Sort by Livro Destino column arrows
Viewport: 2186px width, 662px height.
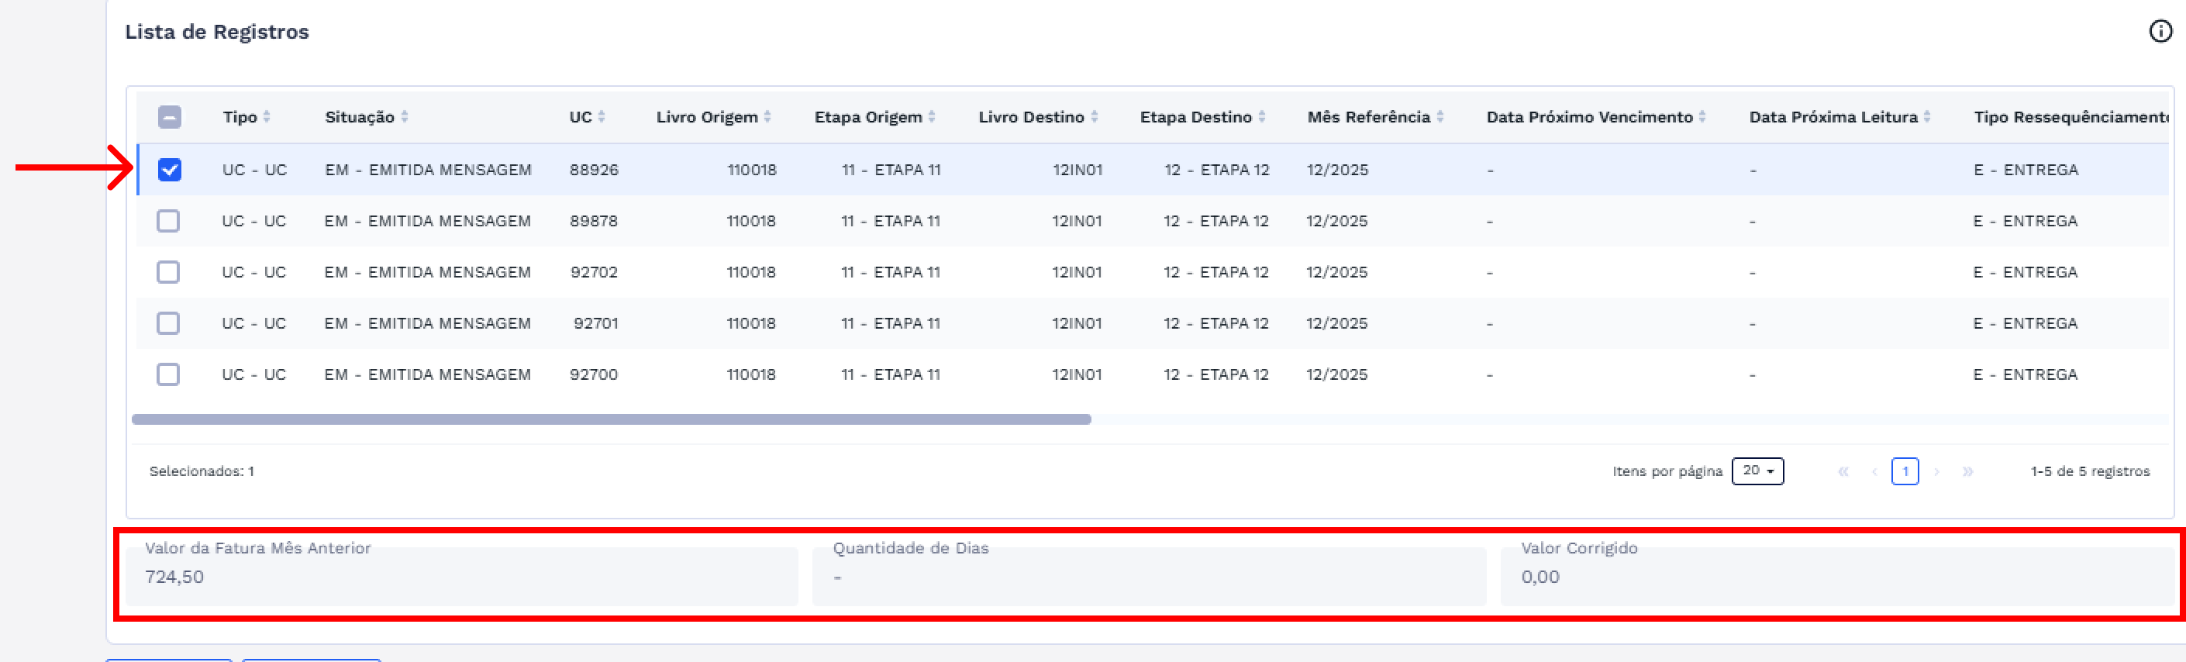point(1094,117)
